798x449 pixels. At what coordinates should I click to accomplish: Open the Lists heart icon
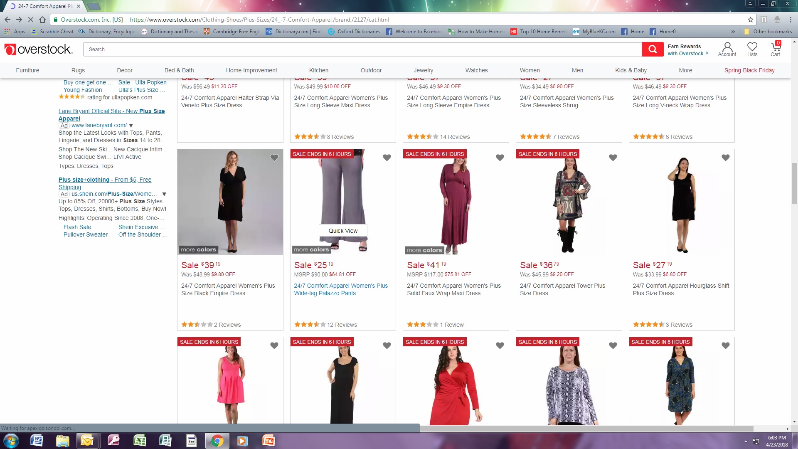click(x=752, y=49)
